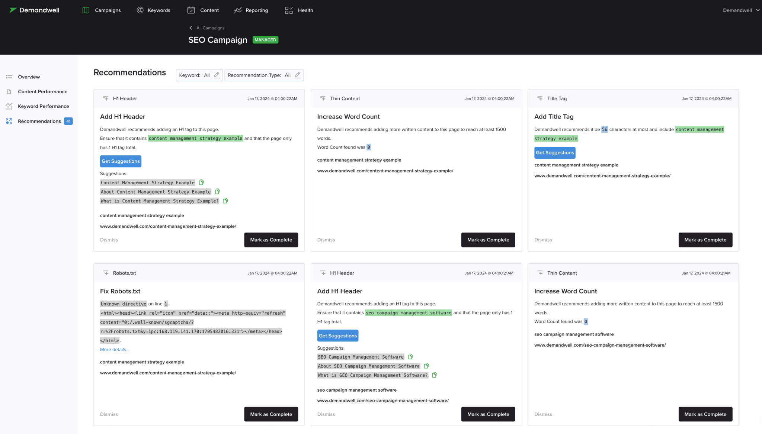Viewport: 762px width, 434px height.
Task: Click Get Suggestions for Title Tag
Action: (x=555, y=152)
